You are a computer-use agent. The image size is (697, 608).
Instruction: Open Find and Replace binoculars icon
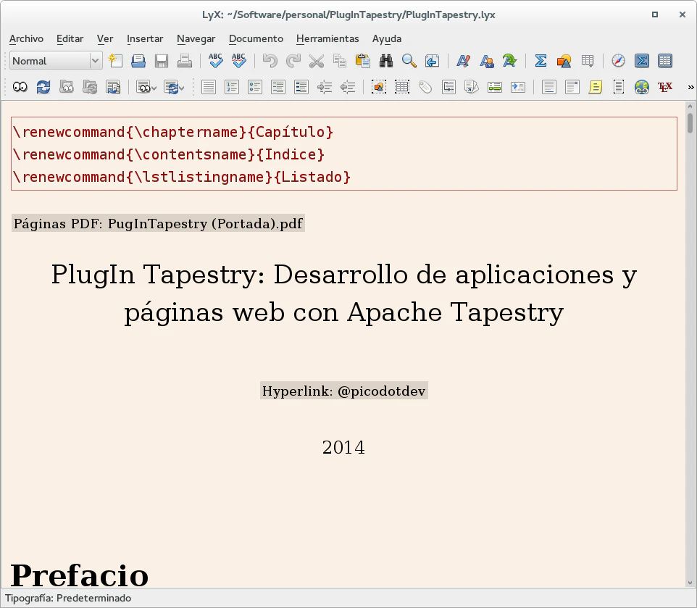[x=386, y=61]
